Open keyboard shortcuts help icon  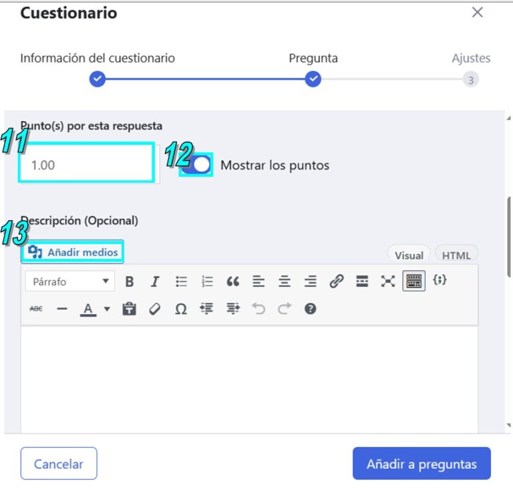(310, 309)
